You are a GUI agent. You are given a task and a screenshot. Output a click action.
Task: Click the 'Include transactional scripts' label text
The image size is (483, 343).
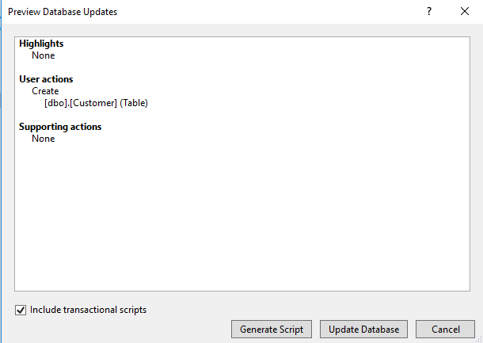[88, 310]
